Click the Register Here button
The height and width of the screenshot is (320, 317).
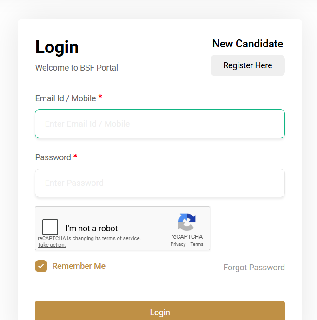(x=247, y=65)
